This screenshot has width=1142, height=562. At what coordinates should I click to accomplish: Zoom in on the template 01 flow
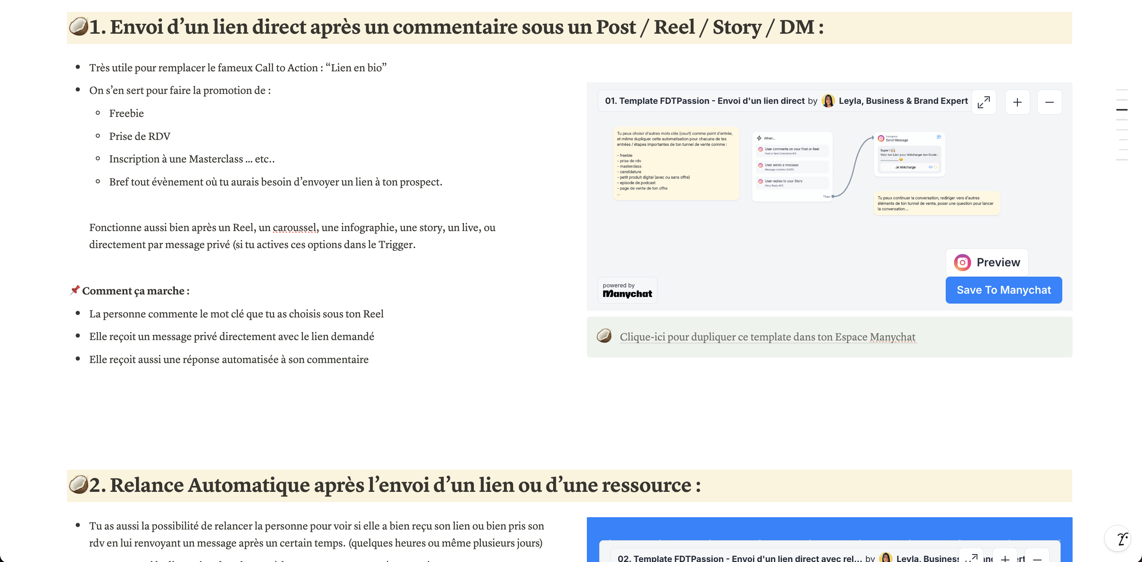[1017, 102]
